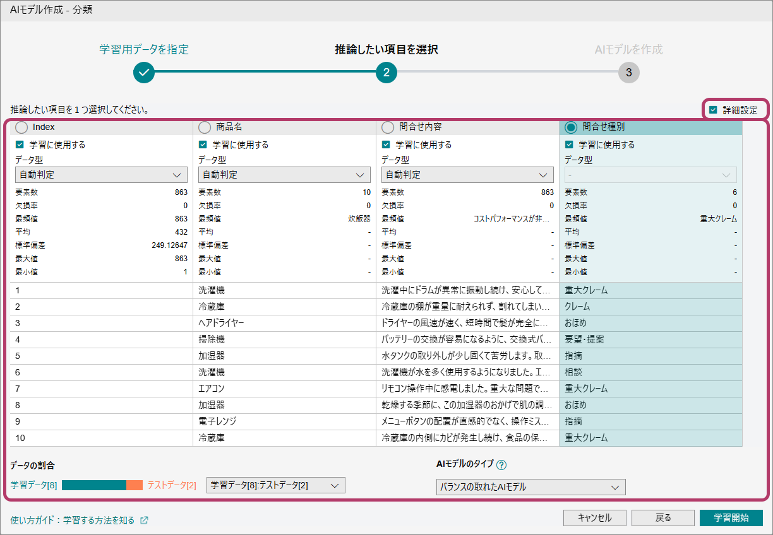Click the クレーム cell in row 2
The width and height of the screenshot is (773, 535).
coord(650,307)
